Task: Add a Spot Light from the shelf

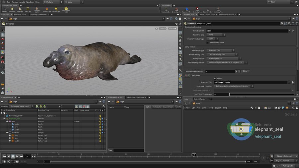Action: tap(20, 10)
